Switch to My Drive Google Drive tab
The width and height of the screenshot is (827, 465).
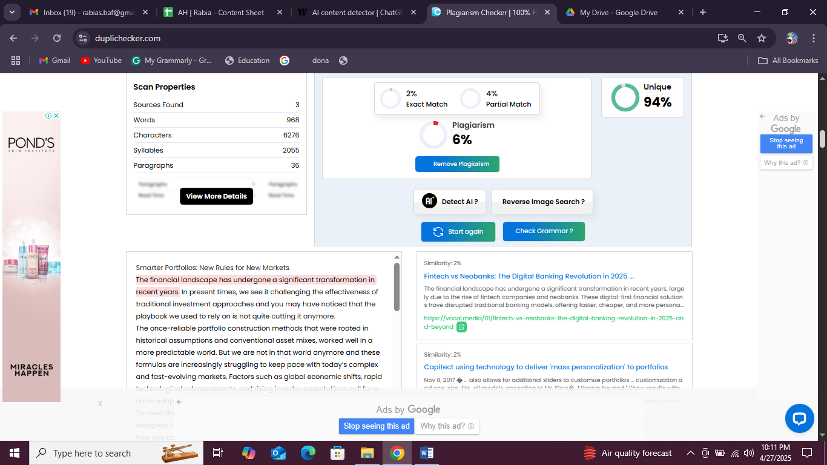tap(624, 12)
